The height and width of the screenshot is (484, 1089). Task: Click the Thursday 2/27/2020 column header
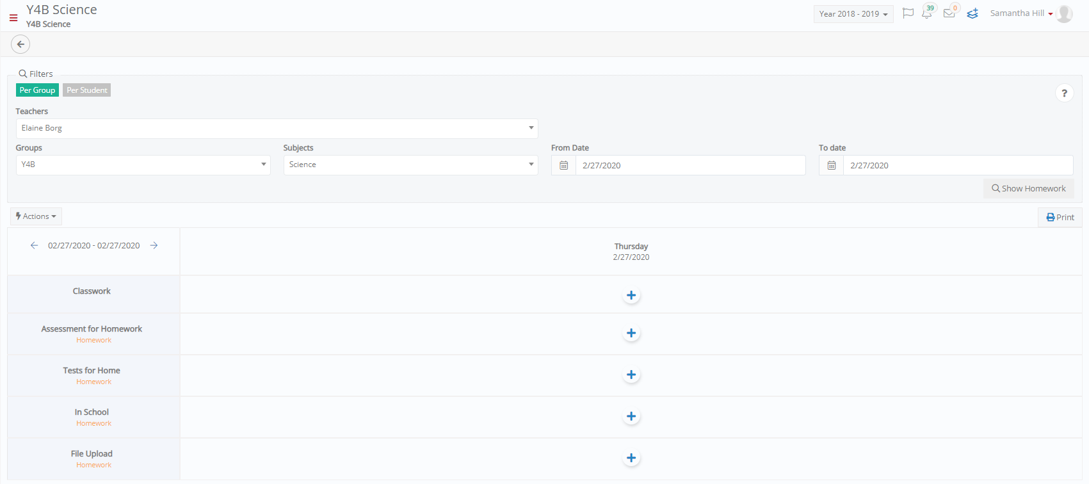pos(631,252)
